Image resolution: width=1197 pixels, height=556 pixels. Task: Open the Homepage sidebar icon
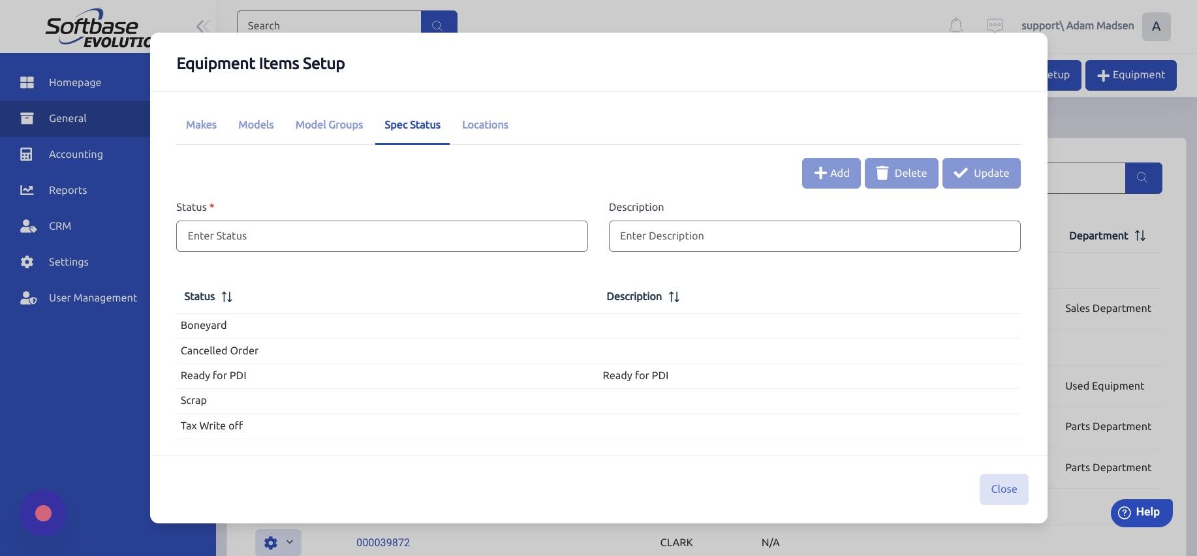click(27, 82)
